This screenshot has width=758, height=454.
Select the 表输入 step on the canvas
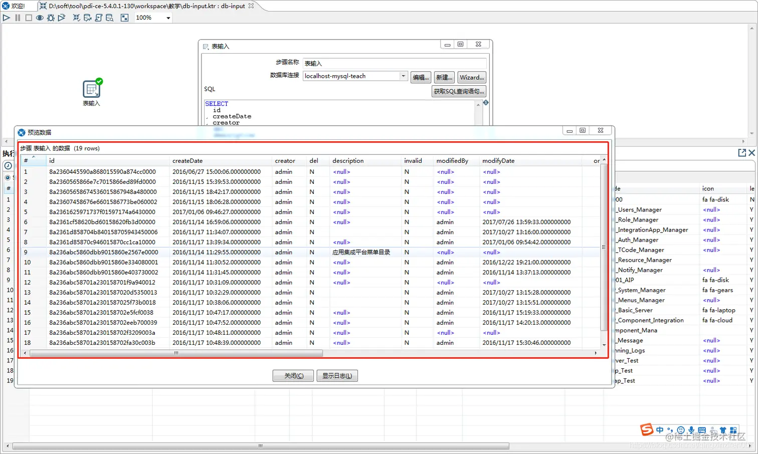click(x=91, y=89)
